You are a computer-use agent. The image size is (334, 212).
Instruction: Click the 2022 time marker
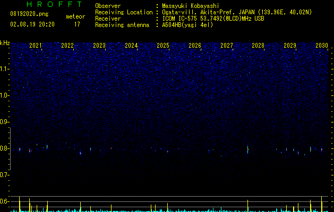pos(67,46)
